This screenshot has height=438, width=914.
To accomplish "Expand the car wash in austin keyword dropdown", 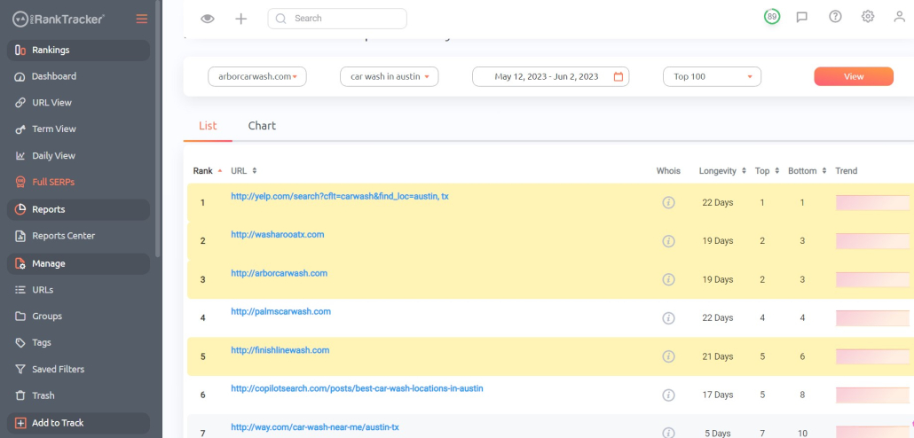I will pos(390,76).
